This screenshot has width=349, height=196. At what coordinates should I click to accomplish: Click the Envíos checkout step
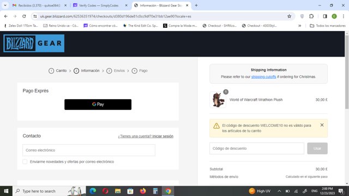[x=116, y=71]
